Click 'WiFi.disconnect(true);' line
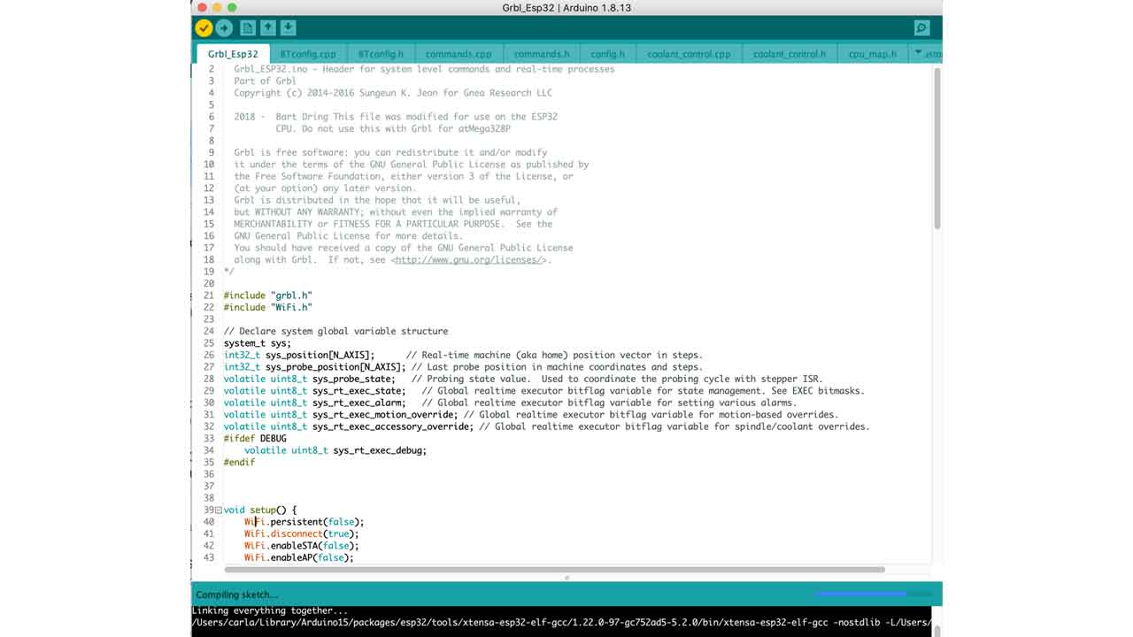 click(x=301, y=534)
